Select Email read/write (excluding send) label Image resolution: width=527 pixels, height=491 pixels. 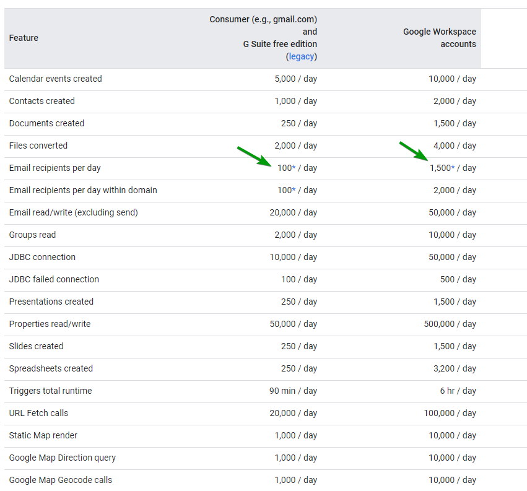click(73, 212)
